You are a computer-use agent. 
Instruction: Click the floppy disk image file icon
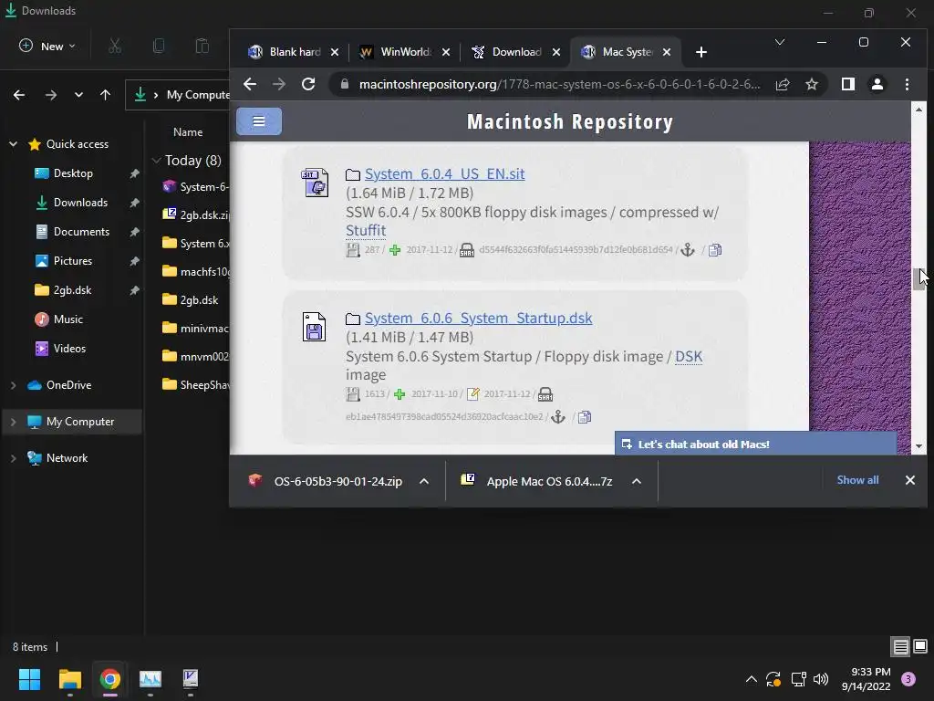pyautogui.click(x=314, y=327)
